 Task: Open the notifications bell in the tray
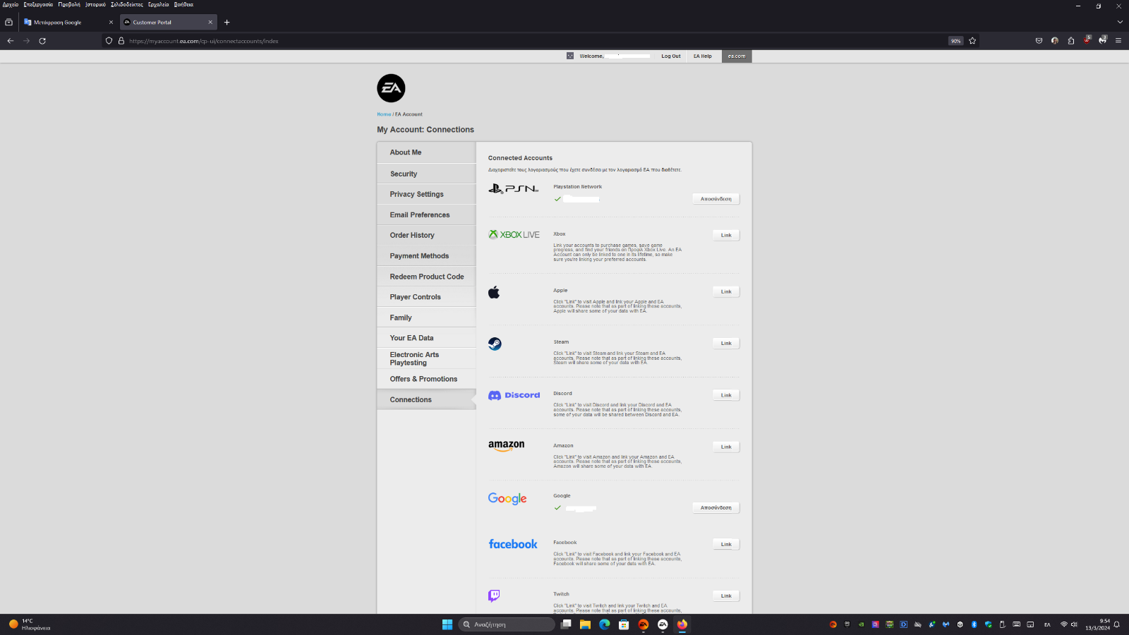pos(1117,624)
